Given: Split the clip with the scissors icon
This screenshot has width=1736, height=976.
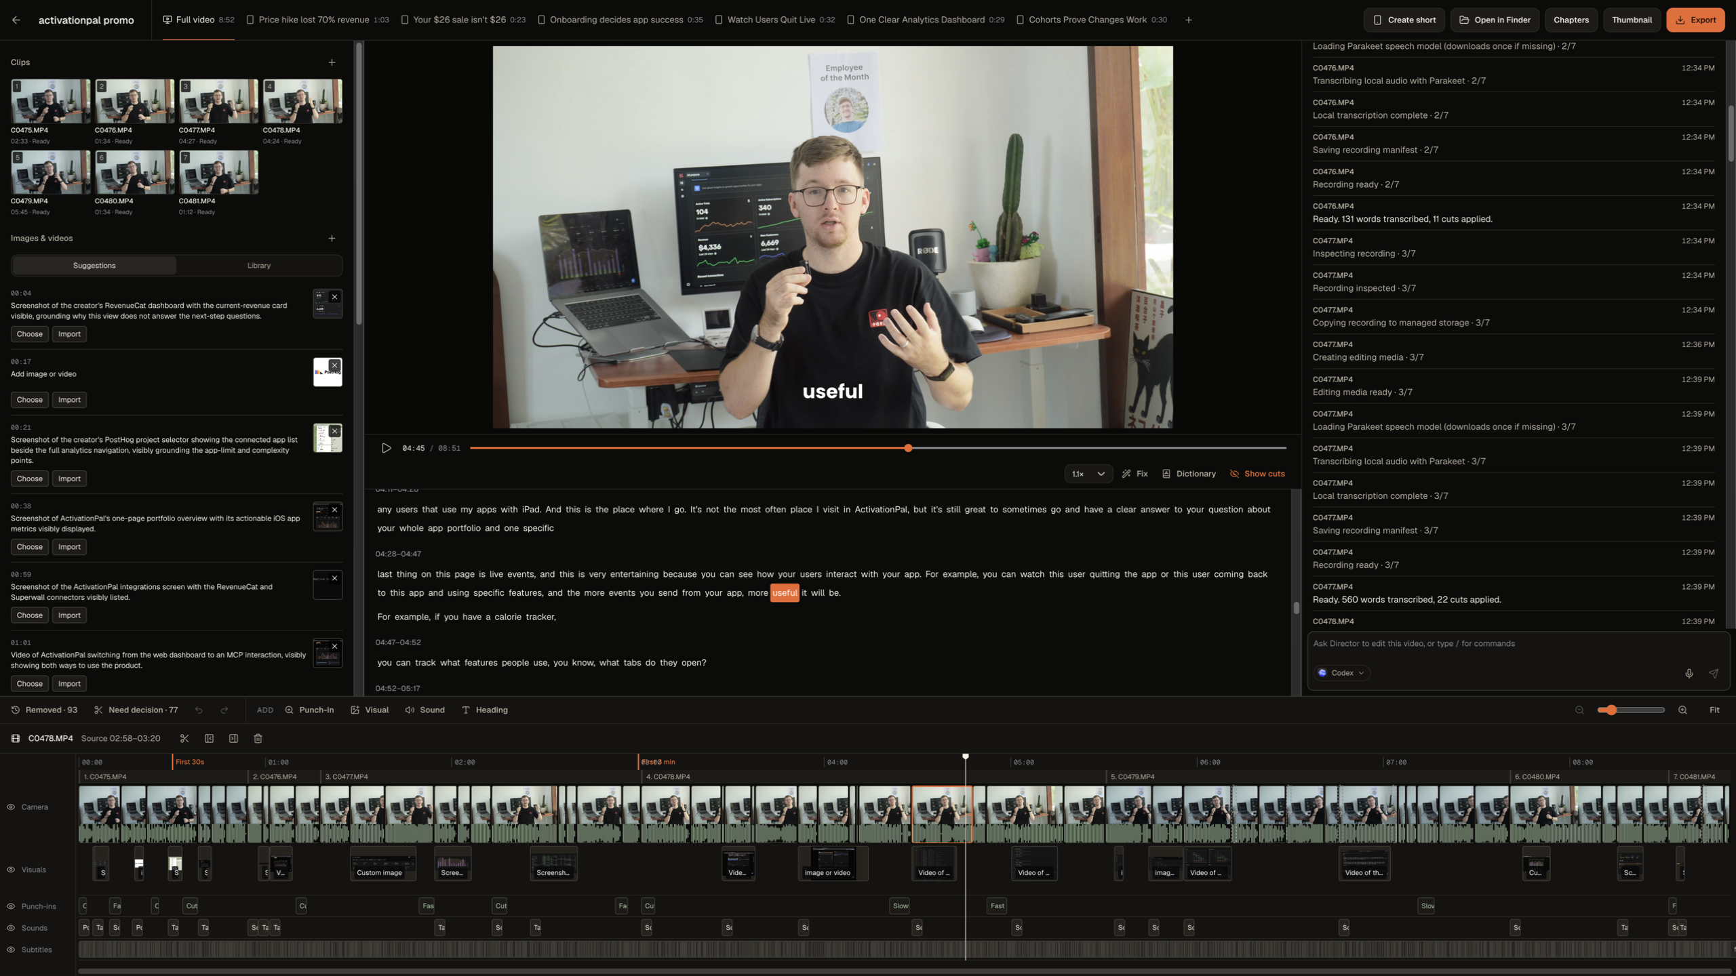Looking at the screenshot, I should point(184,738).
